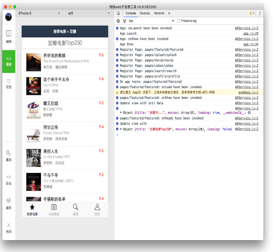
Task: Select 'Register Page: pages/profile/profile' log line
Action: (x=150, y=76)
